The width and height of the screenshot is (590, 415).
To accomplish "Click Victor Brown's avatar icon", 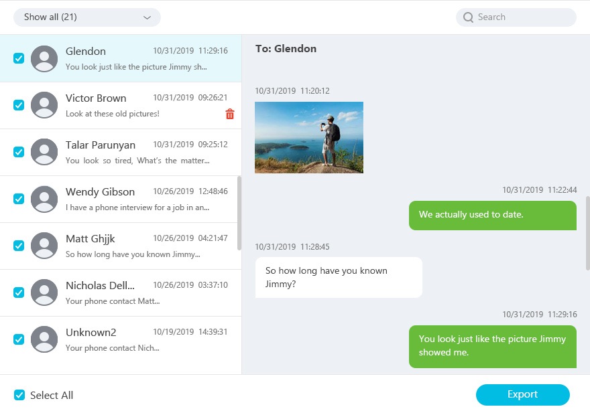I will click(x=44, y=105).
